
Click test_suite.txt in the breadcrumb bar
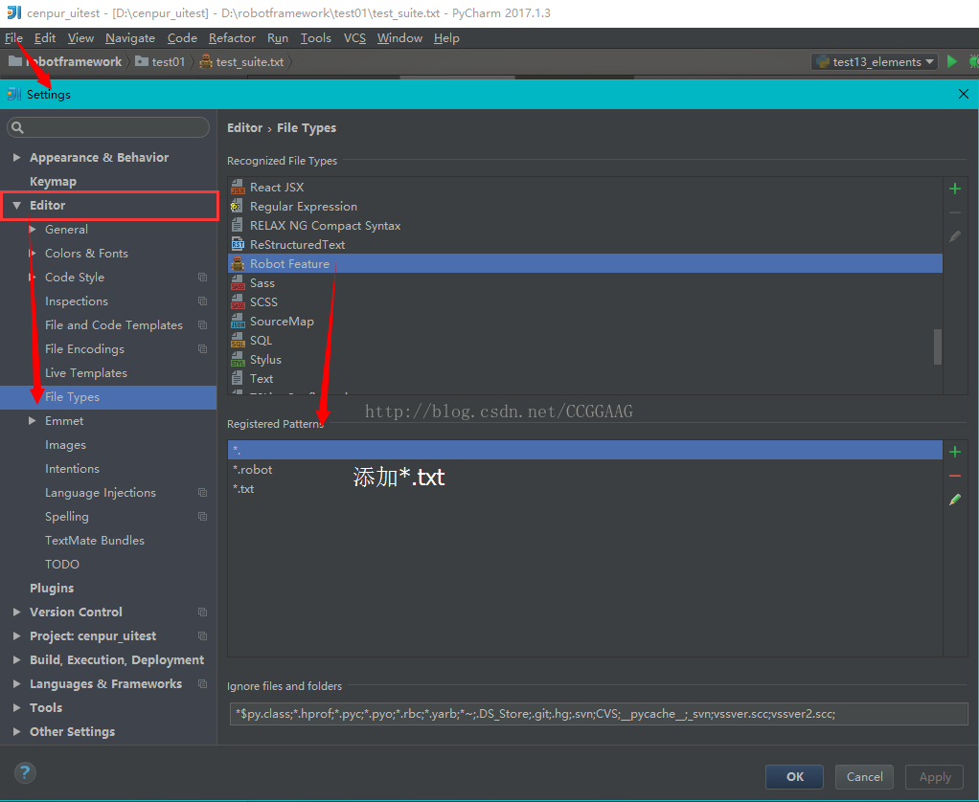[241, 62]
